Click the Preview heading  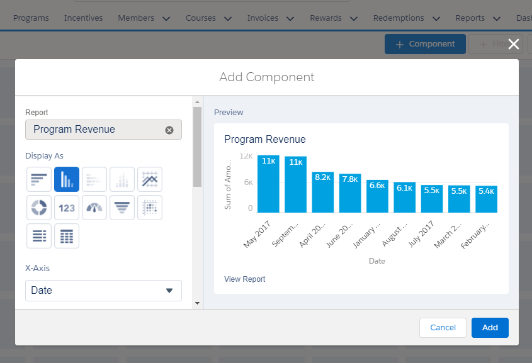pos(229,112)
